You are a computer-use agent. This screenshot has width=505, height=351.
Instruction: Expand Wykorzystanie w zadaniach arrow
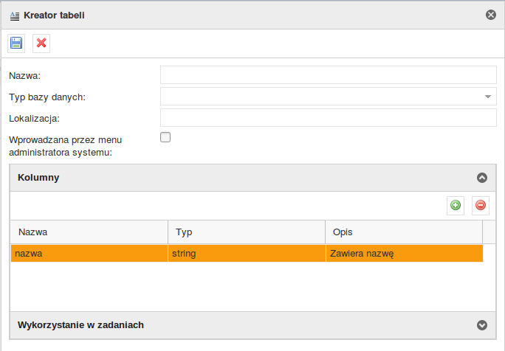pos(482,325)
